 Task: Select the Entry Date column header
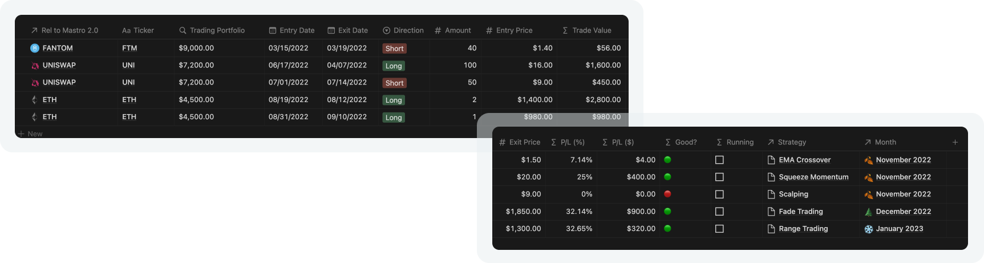point(291,30)
